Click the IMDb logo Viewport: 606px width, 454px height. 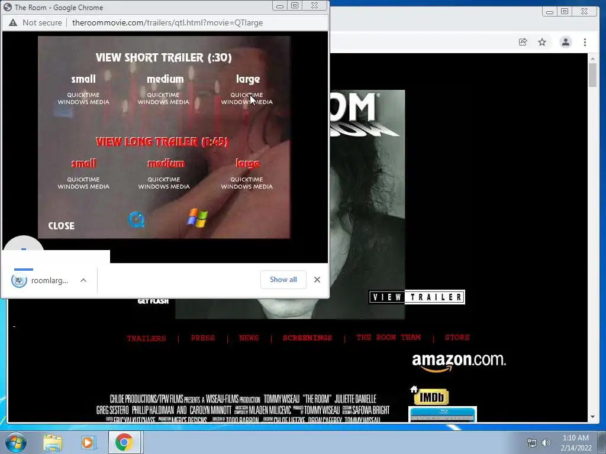point(431,397)
